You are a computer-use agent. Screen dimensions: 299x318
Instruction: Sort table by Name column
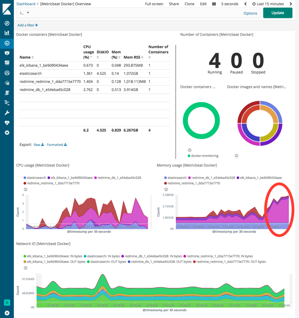(x=27, y=57)
